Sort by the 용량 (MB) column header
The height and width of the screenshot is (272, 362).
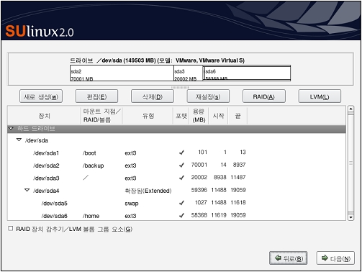[199, 116]
